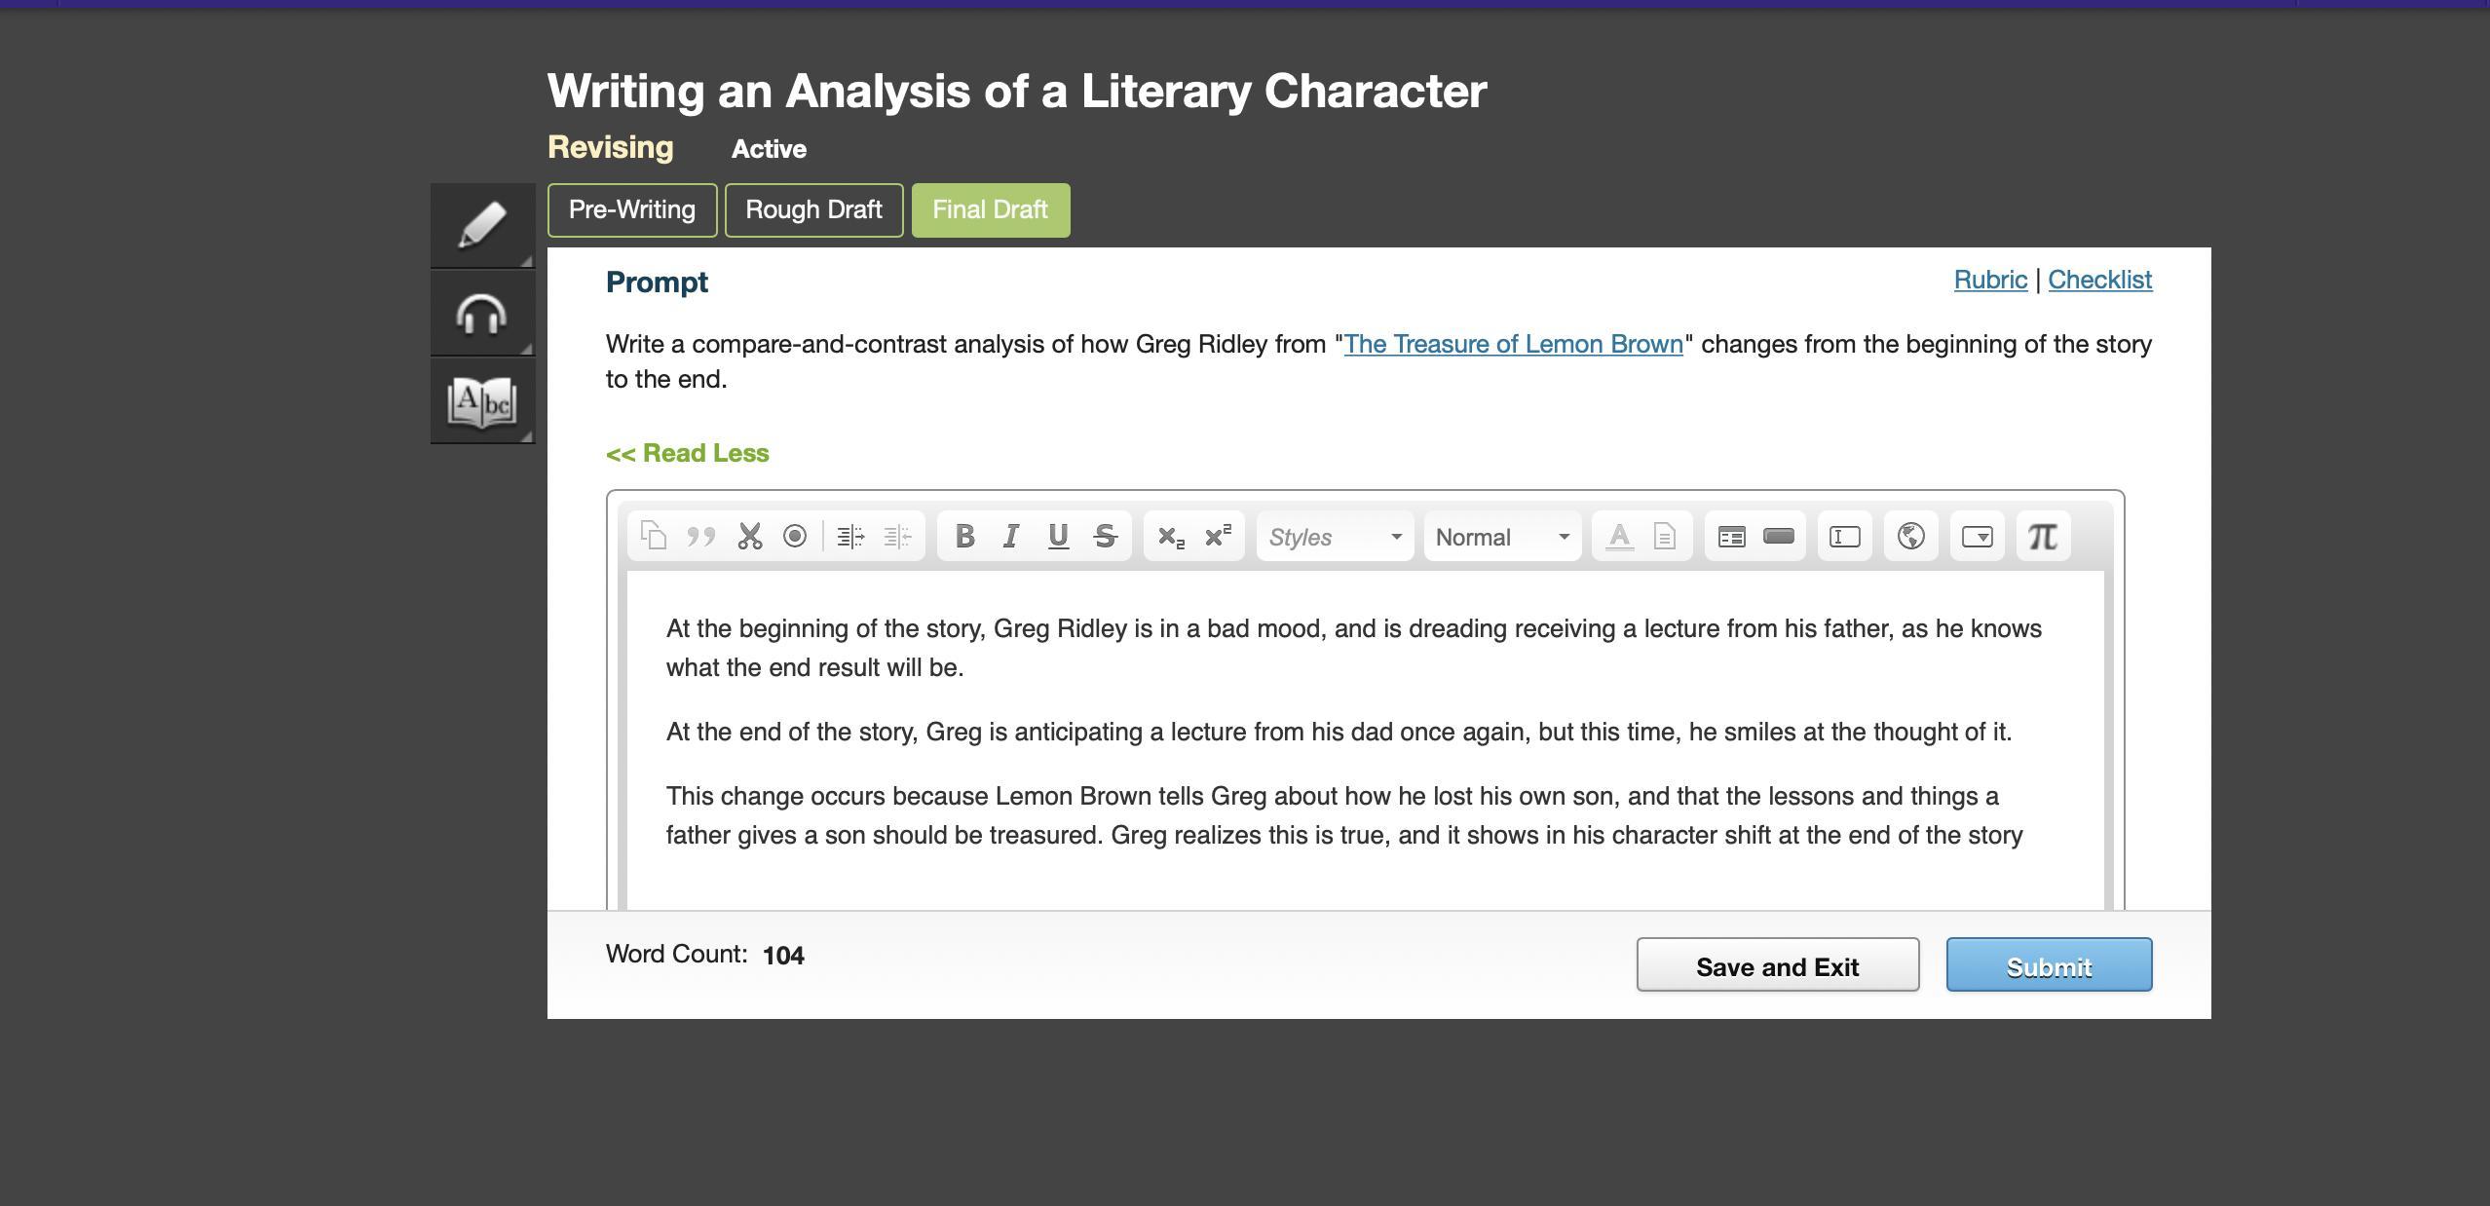Click the scissors cut icon
Screen dimensions: 2490x1206
749,537
